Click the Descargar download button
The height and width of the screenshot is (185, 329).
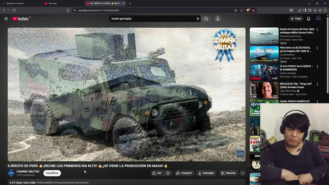coord(206,173)
